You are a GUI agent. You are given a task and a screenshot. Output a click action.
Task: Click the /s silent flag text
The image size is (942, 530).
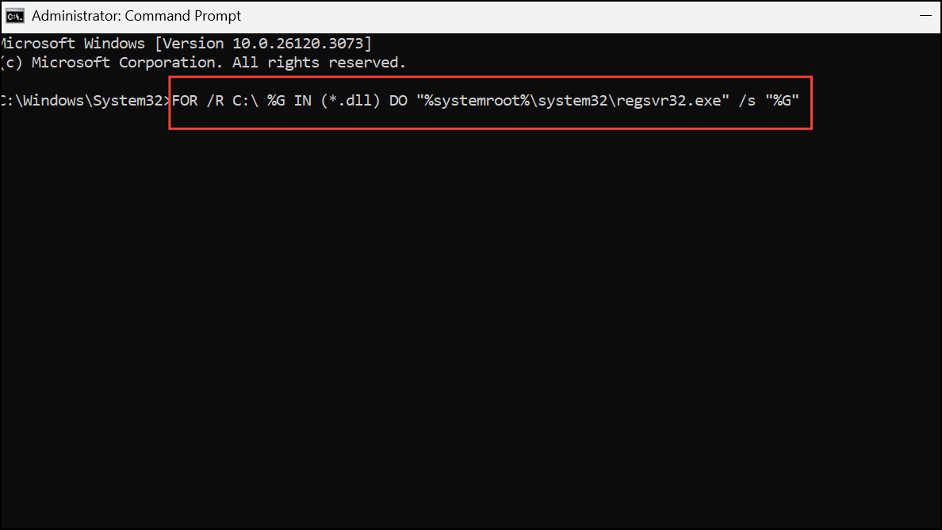pyautogui.click(x=746, y=100)
